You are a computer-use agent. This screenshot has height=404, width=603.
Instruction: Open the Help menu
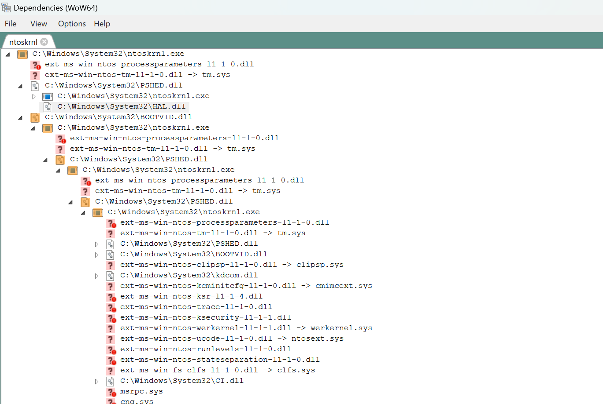point(102,24)
